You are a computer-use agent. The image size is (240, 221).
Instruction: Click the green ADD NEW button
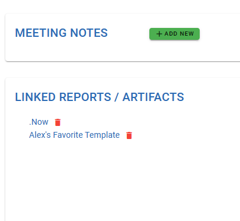click(x=174, y=34)
